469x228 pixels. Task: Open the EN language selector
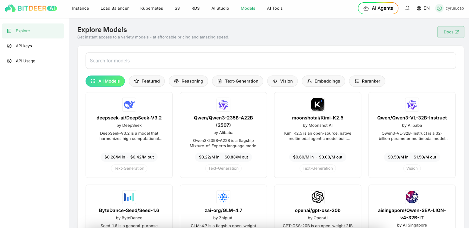click(x=423, y=8)
